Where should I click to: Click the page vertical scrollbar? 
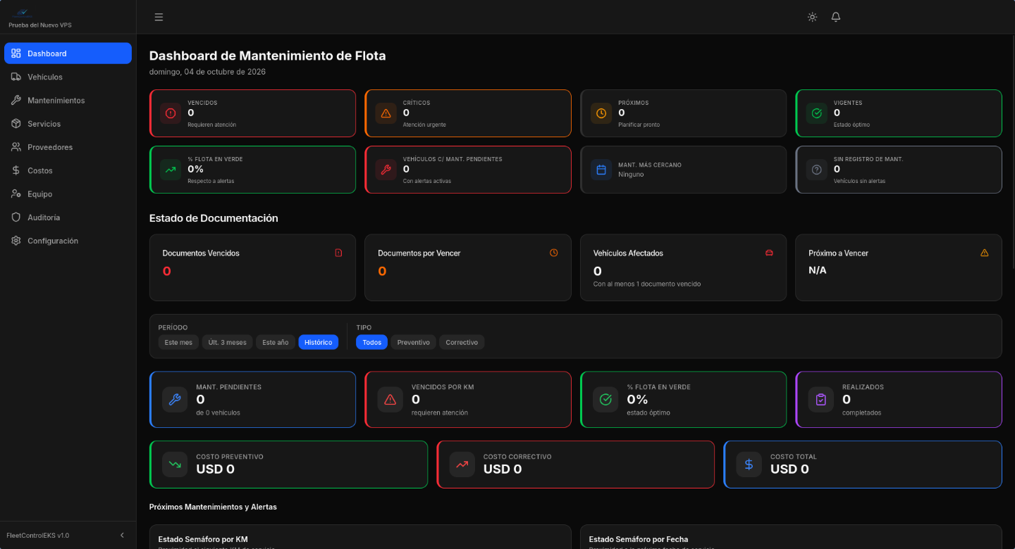point(1012,151)
